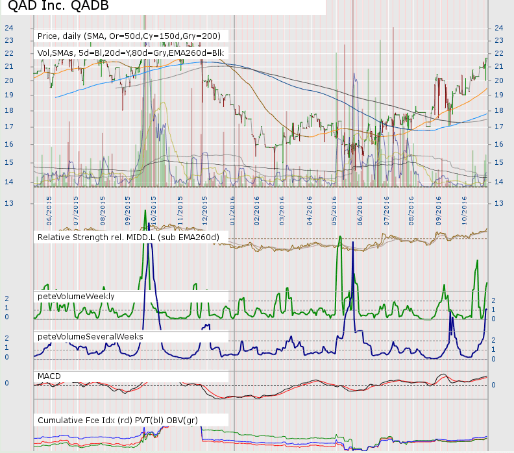Click the MACD zero label on left axis

pyautogui.click(x=6, y=383)
